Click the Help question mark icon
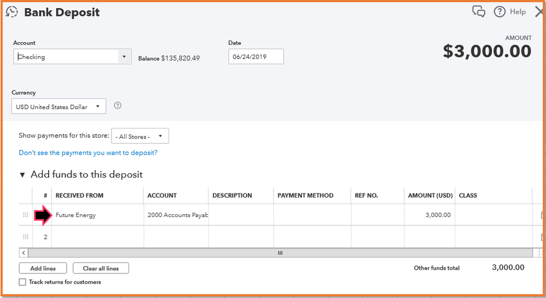The image size is (546, 298). click(x=499, y=11)
